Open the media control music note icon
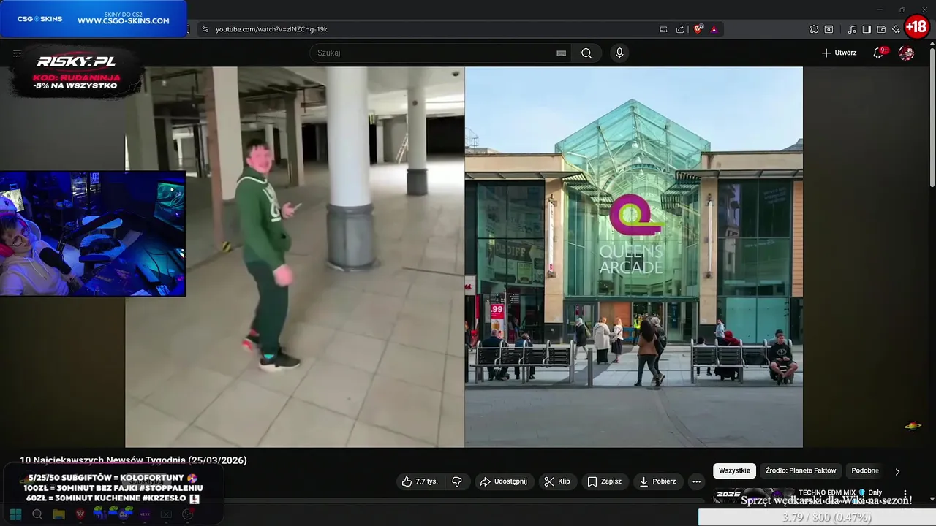The width and height of the screenshot is (936, 526). (852, 29)
